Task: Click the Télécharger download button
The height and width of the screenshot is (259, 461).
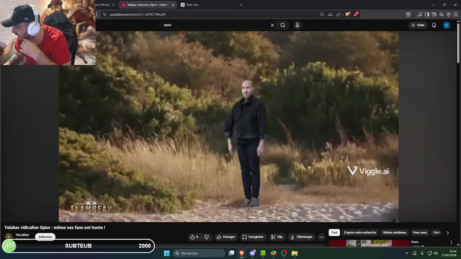Action: coord(301,237)
